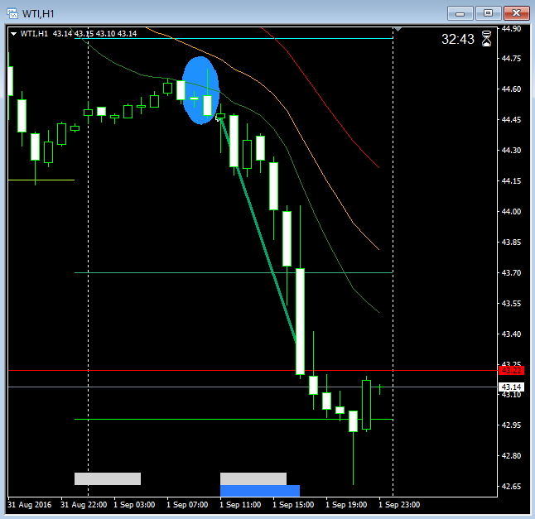Select the thick green trendline on chart
The height and width of the screenshot is (519, 535).
coord(258,230)
